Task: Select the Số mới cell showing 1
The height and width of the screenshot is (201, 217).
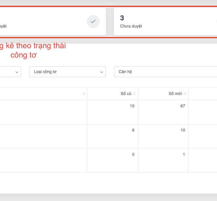Action: 184,154
